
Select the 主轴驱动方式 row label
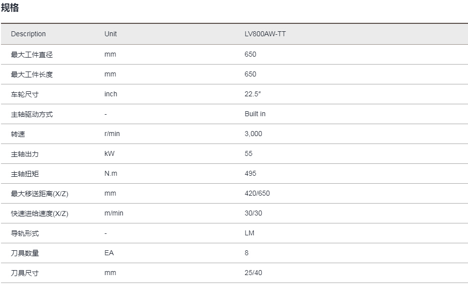point(32,114)
